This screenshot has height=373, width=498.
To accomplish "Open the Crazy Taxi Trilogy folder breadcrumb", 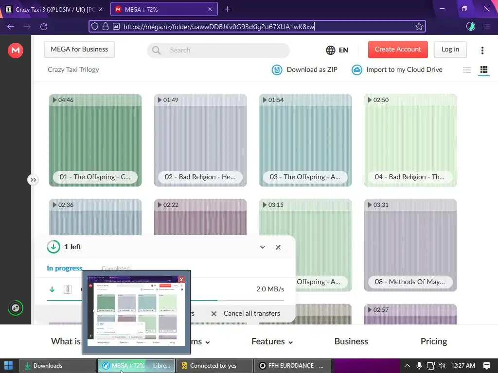I will (x=73, y=69).
